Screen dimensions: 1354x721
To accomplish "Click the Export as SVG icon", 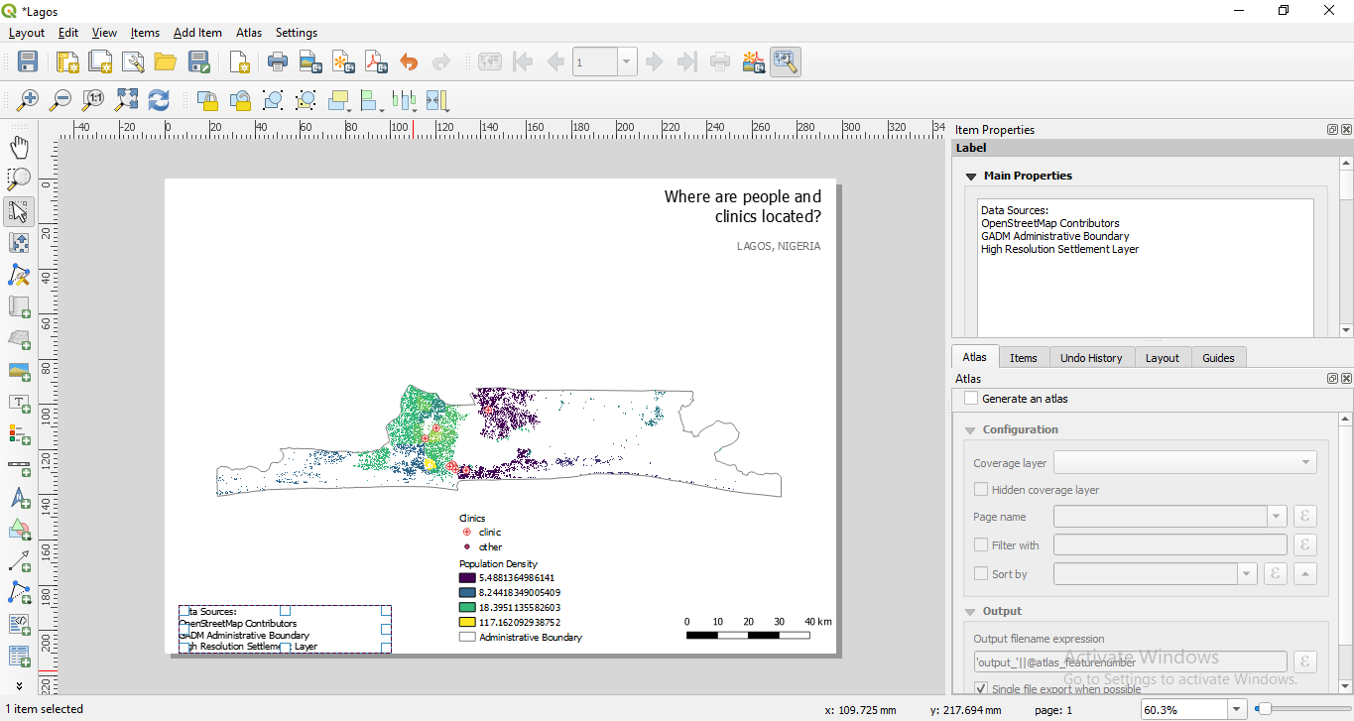I will pyautogui.click(x=343, y=62).
